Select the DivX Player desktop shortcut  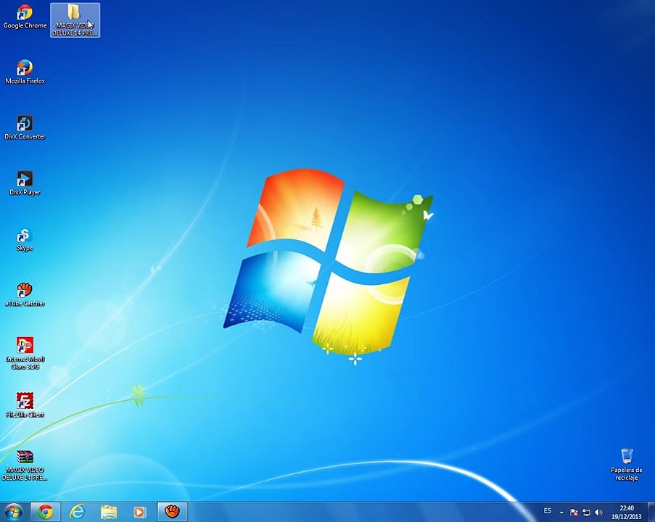click(25, 183)
